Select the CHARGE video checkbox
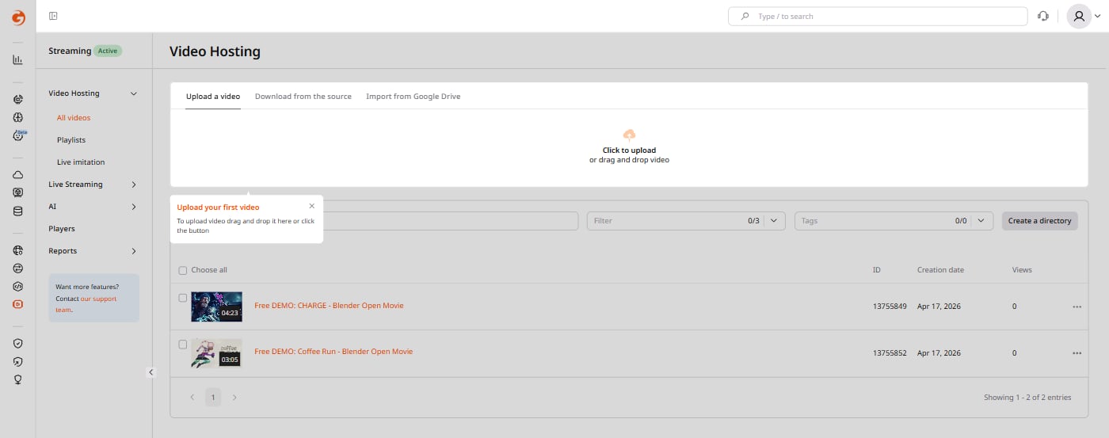This screenshot has width=1109, height=438. (183, 299)
